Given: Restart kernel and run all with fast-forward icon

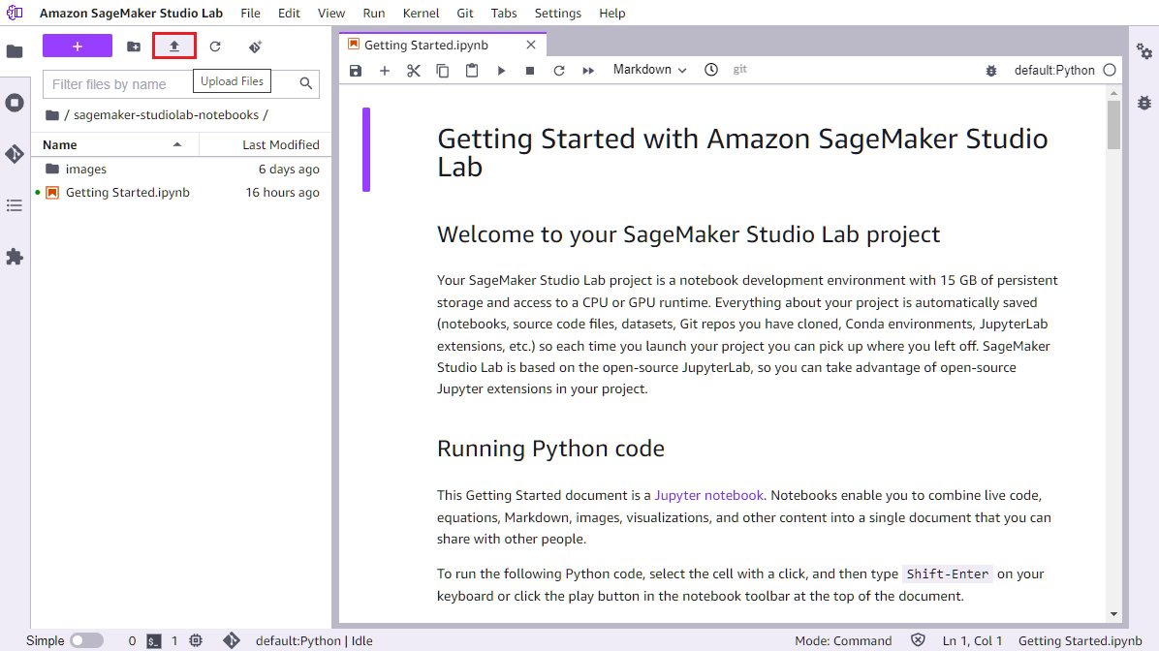Looking at the screenshot, I should (588, 70).
